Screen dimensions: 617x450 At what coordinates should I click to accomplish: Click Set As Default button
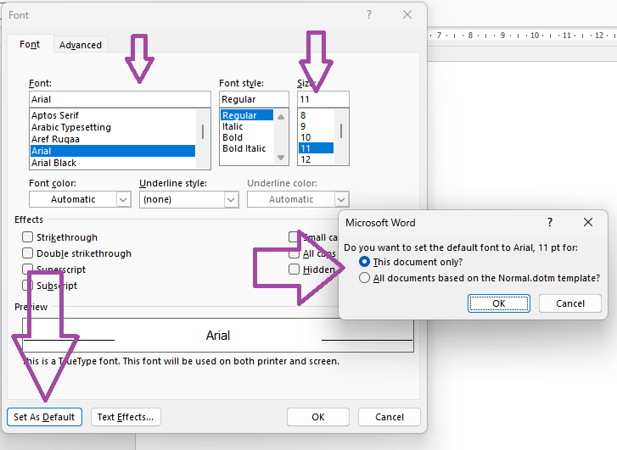[x=44, y=417]
